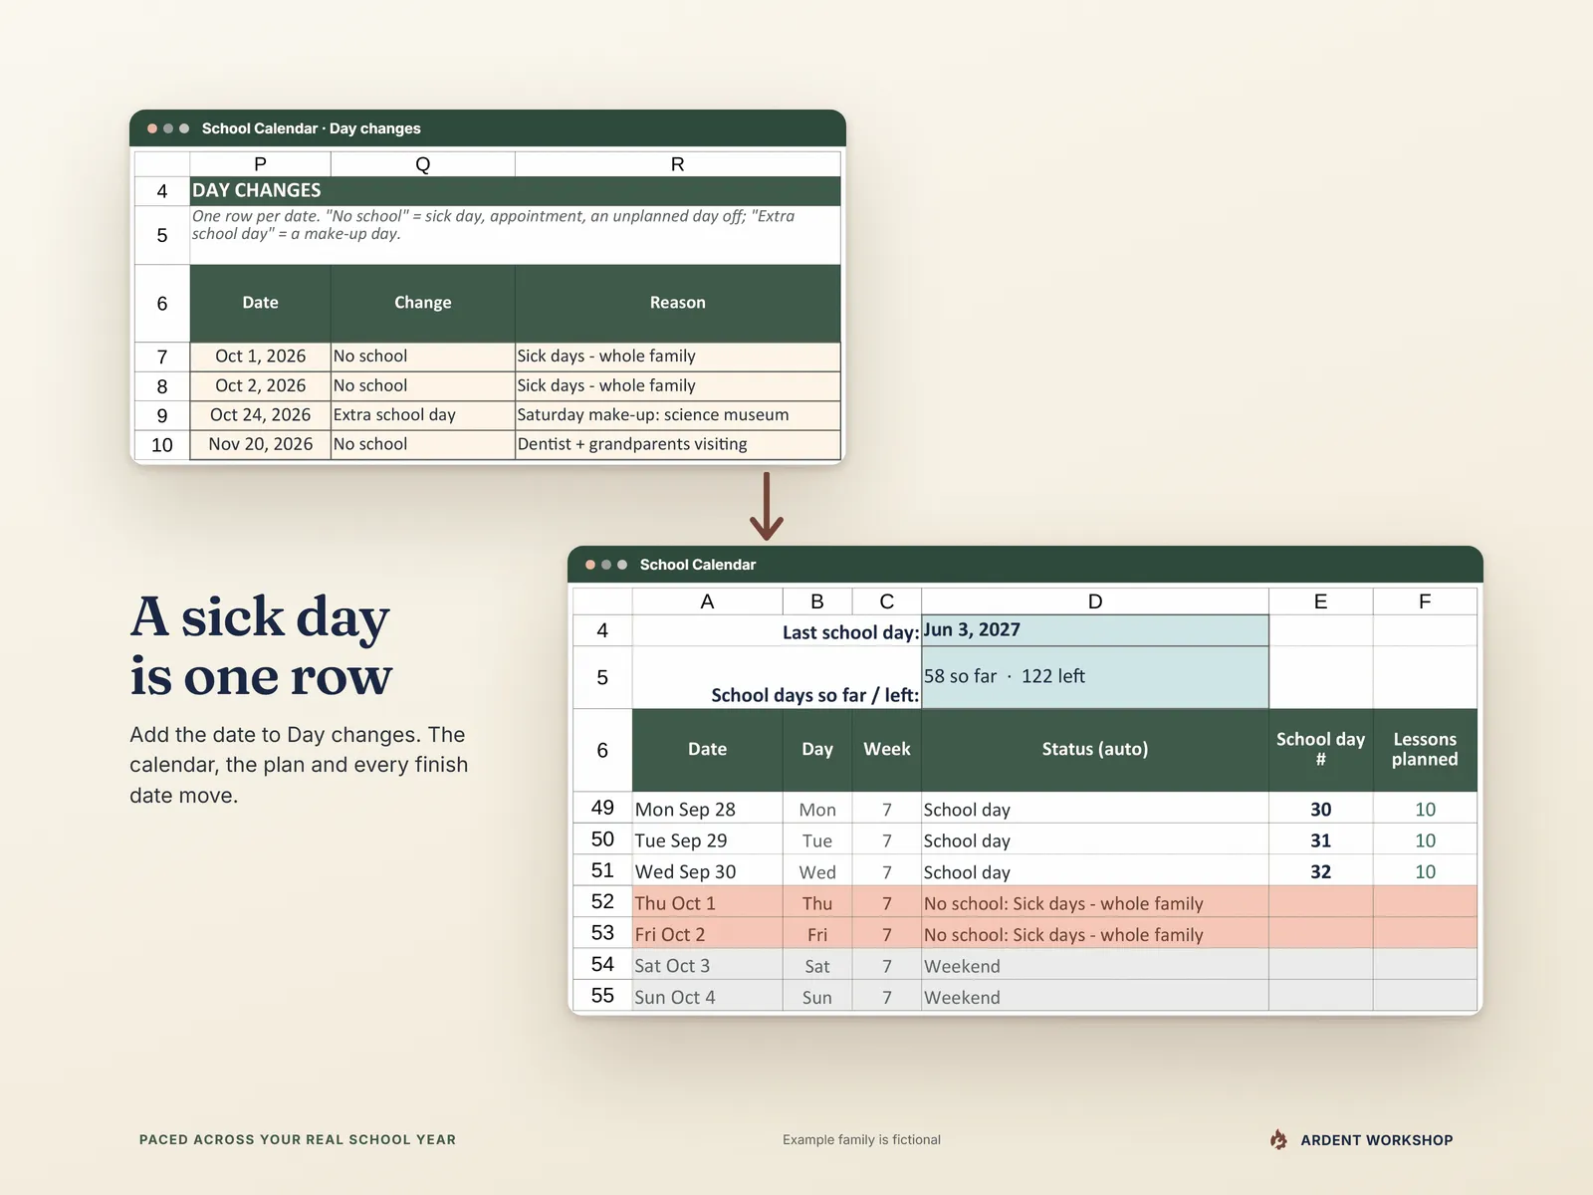Select the Mon Sep 28 date cell

pyautogui.click(x=707, y=809)
